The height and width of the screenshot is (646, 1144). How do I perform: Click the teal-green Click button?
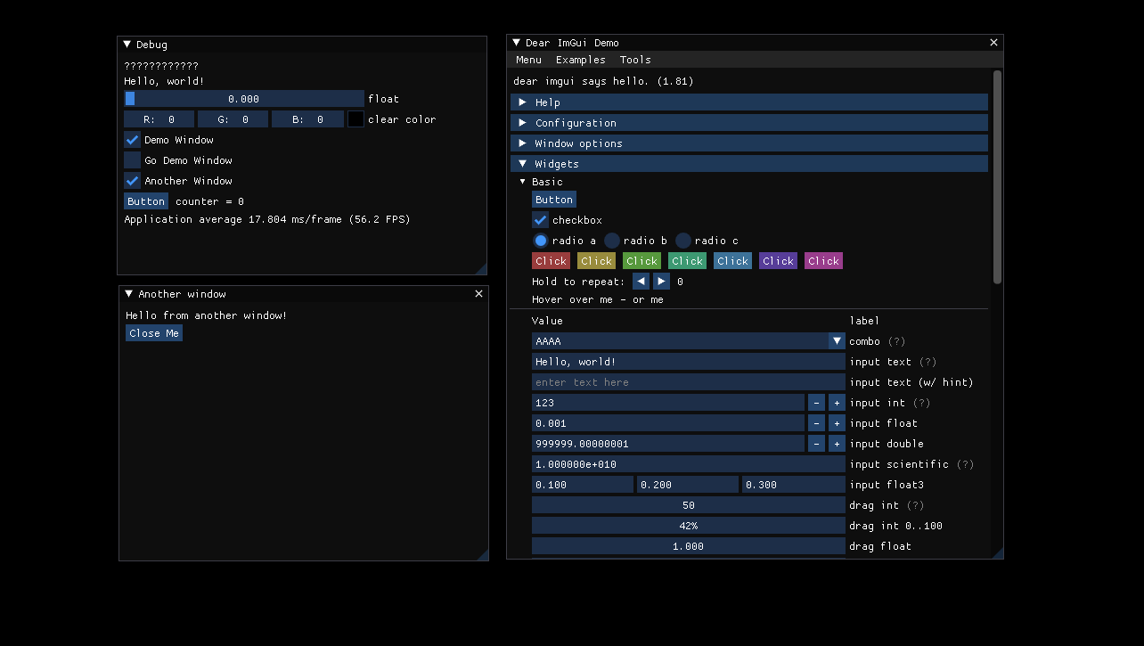coord(687,261)
